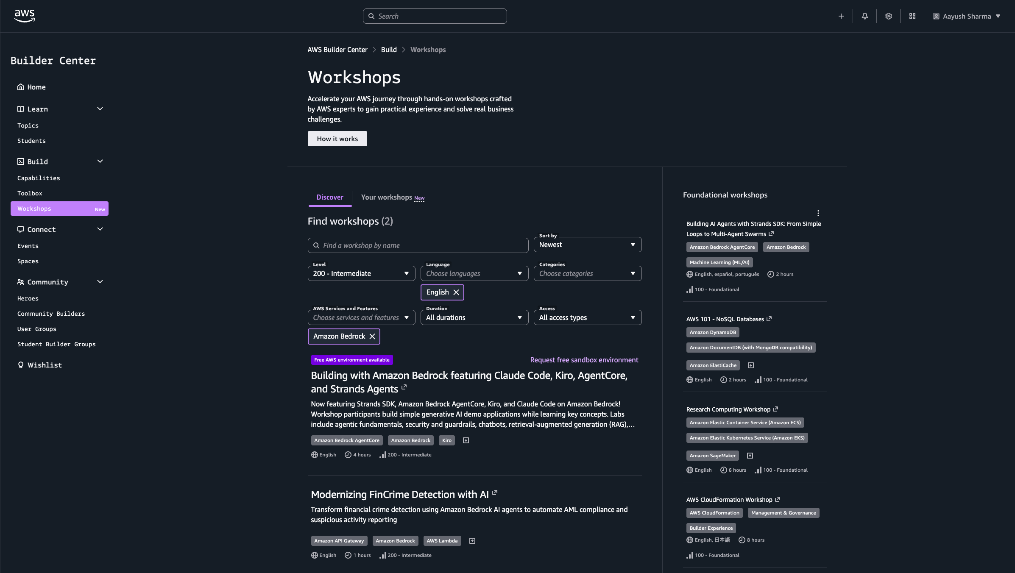Click the plus create icon in top bar

841,16
